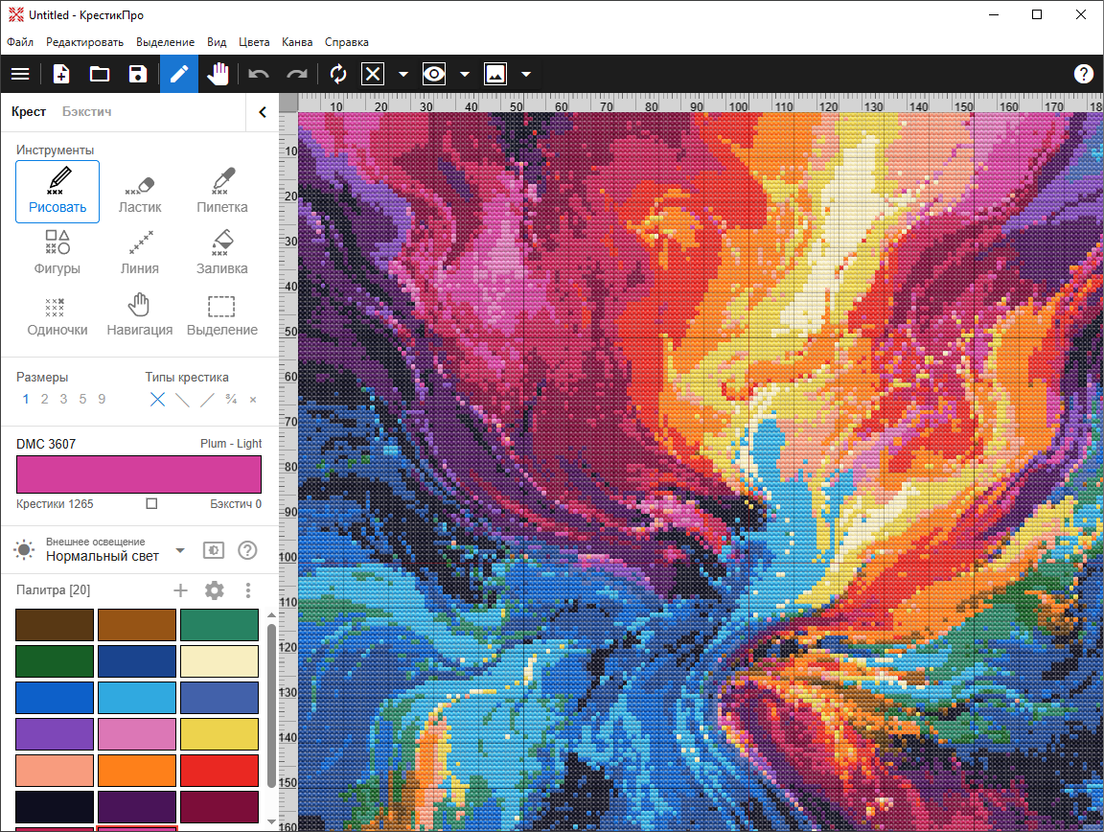Click the redo arrow in toolbar
Screen dimensions: 1104x832
pos(297,74)
